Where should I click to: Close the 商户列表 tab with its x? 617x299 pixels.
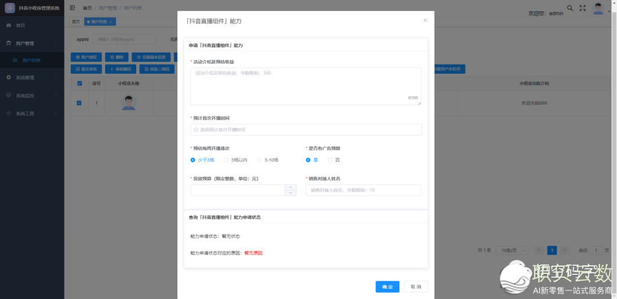pos(111,22)
